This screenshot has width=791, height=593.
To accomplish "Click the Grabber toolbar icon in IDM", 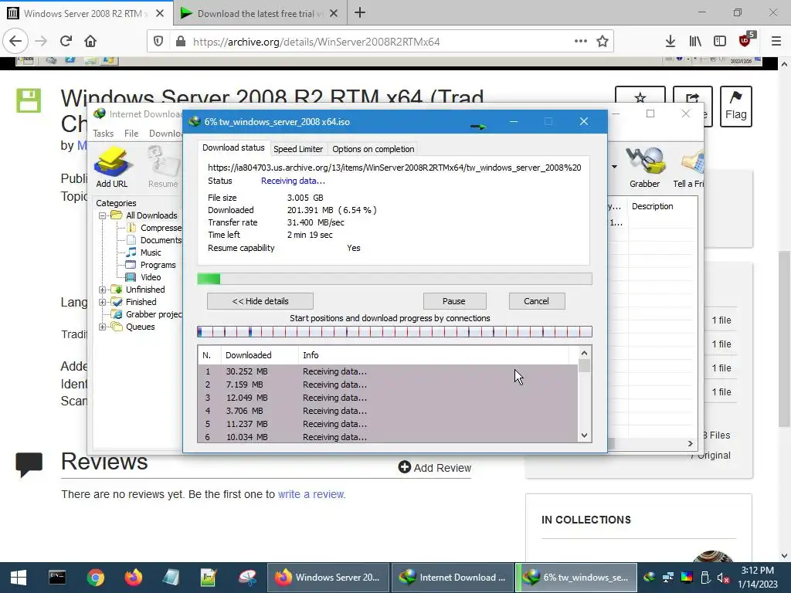I will [644, 167].
